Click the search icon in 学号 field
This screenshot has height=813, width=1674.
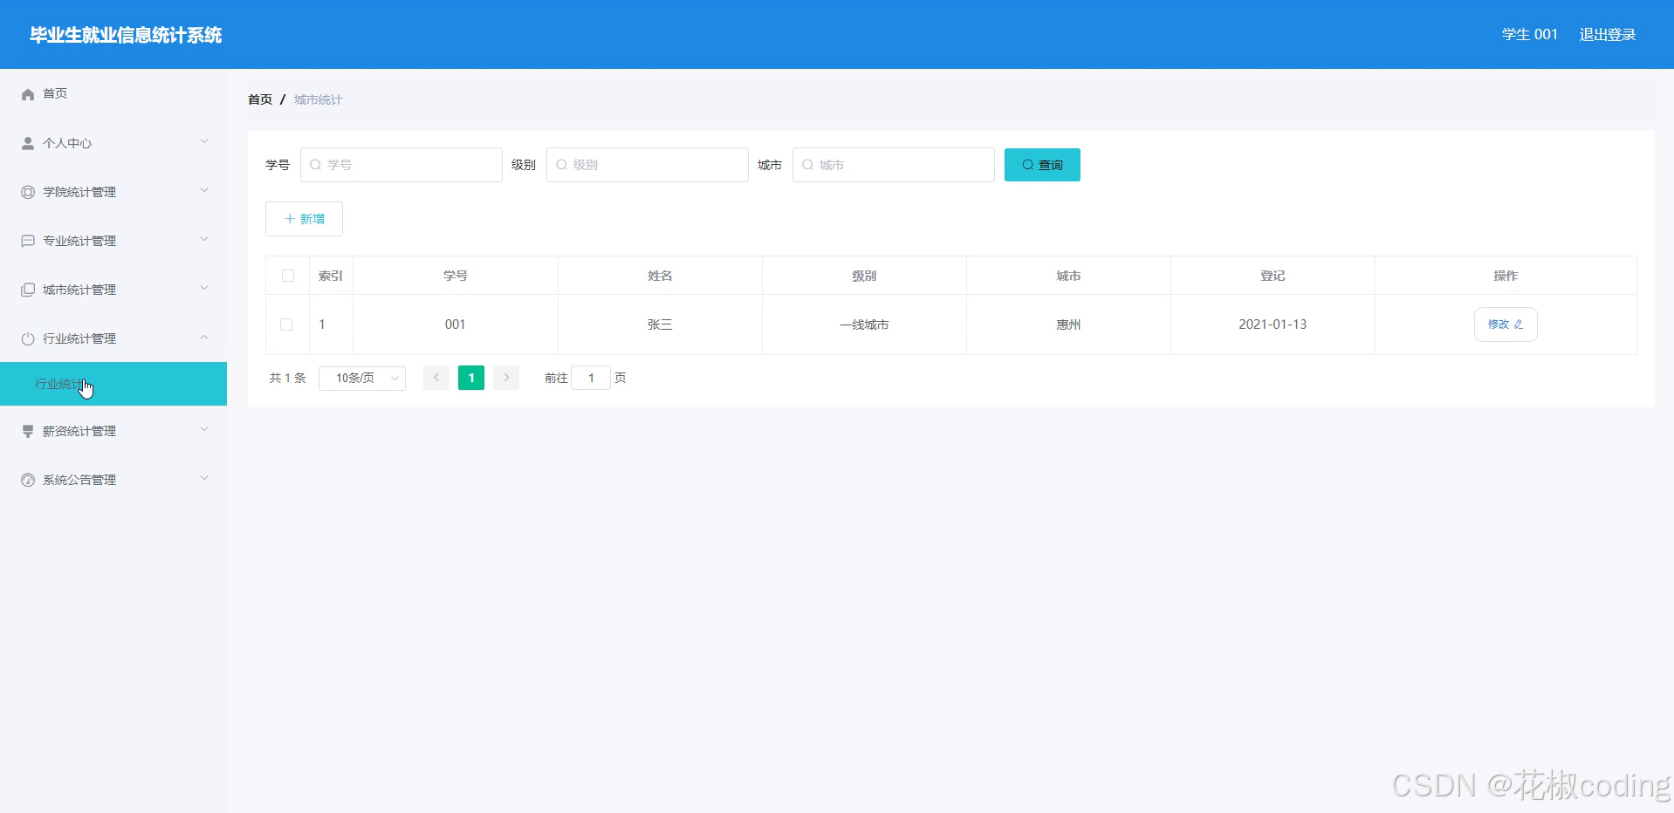[x=316, y=165]
